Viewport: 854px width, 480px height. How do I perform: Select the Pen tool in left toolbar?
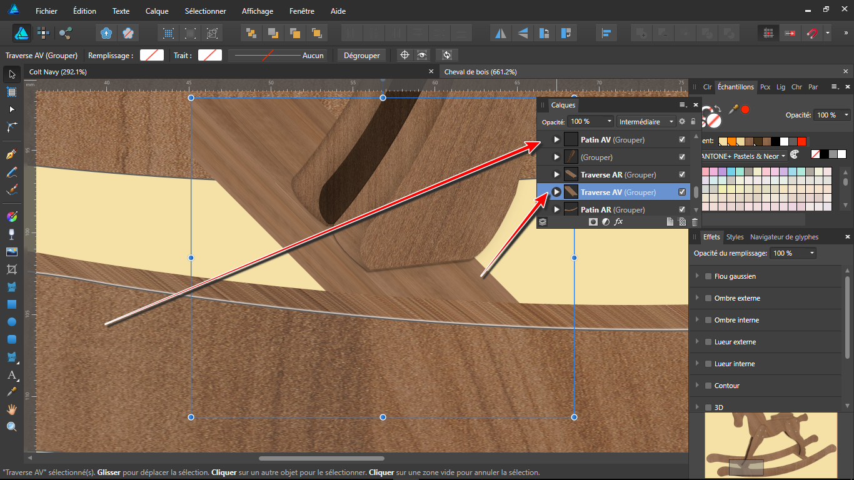tap(11, 154)
